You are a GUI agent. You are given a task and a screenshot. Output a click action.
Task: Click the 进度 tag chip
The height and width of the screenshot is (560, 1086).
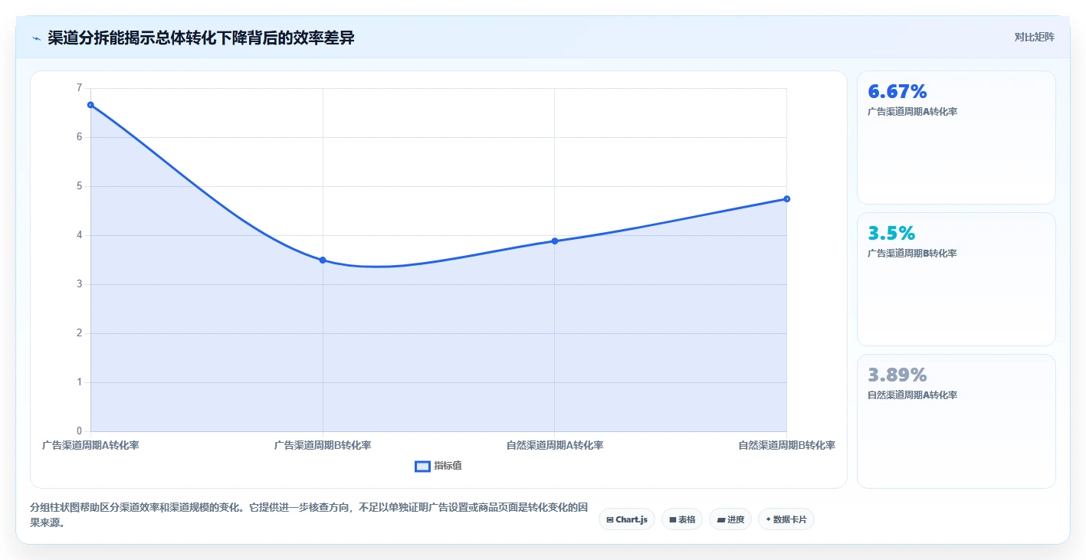pyautogui.click(x=730, y=519)
